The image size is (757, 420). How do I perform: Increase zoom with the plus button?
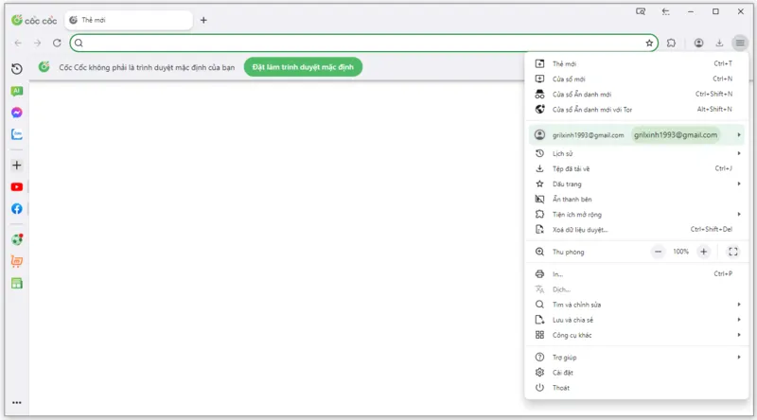[x=703, y=252]
